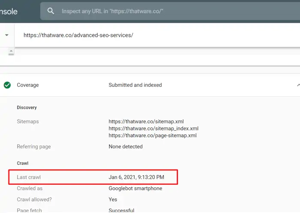
Task: Open the sitemap_index.xml link
Action: tap(153, 128)
